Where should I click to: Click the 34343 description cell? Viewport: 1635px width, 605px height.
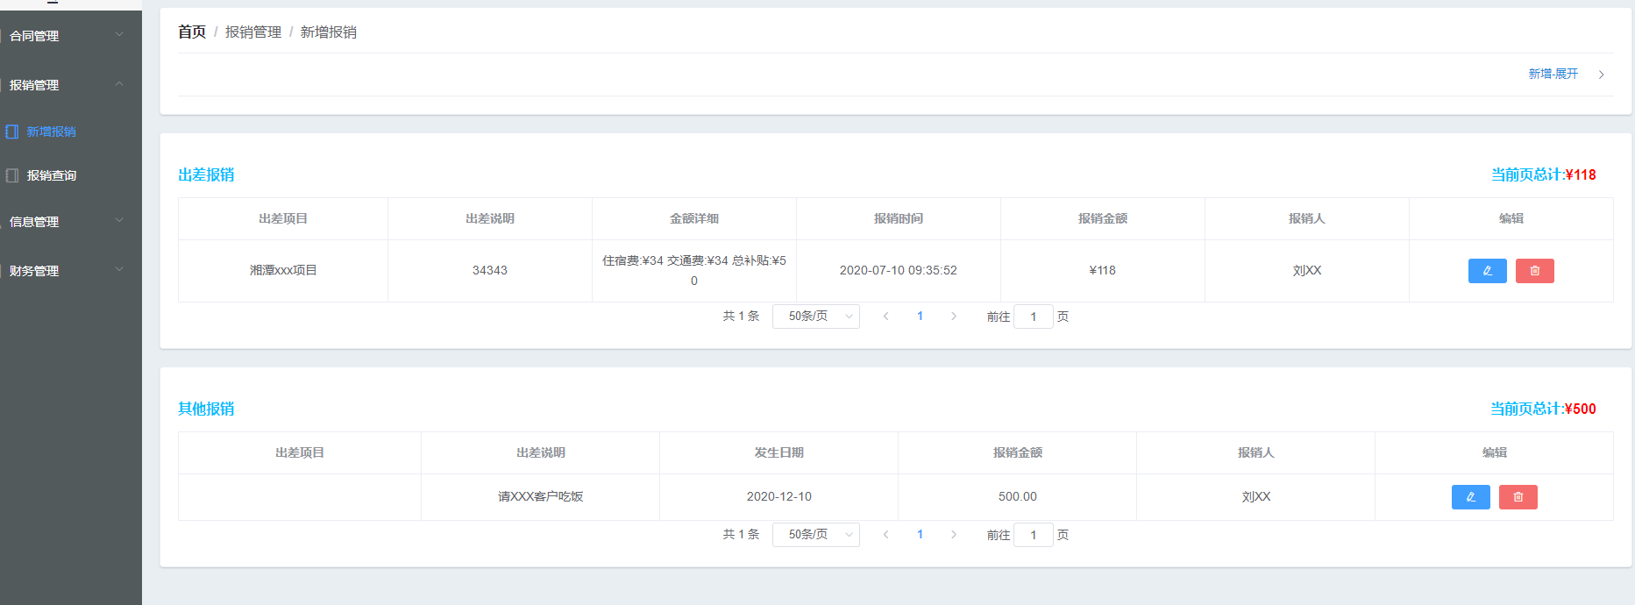click(490, 271)
